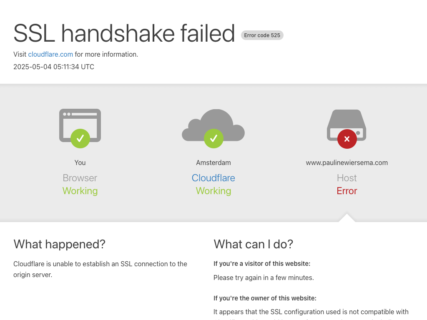Open the cloudflare.com link
This screenshot has height=320, width=427.
[x=50, y=54]
